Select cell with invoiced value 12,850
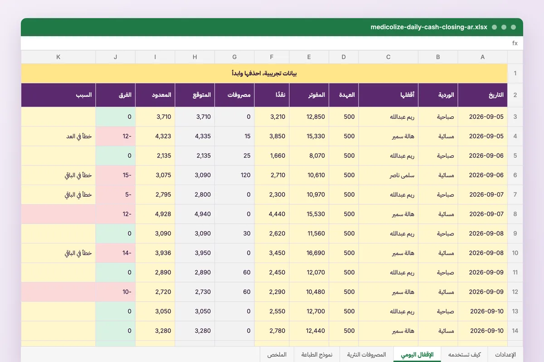 309,117
